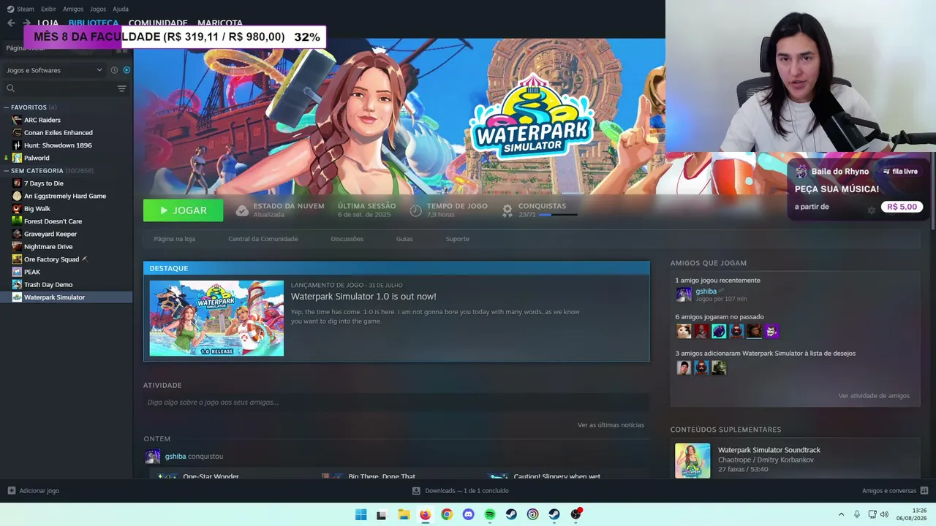
Task: Open Spotify from the taskbar
Action: coord(490,514)
